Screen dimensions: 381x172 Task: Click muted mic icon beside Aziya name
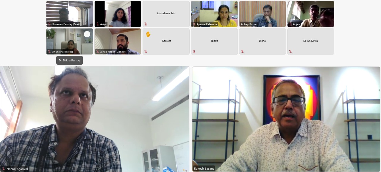[97, 24]
